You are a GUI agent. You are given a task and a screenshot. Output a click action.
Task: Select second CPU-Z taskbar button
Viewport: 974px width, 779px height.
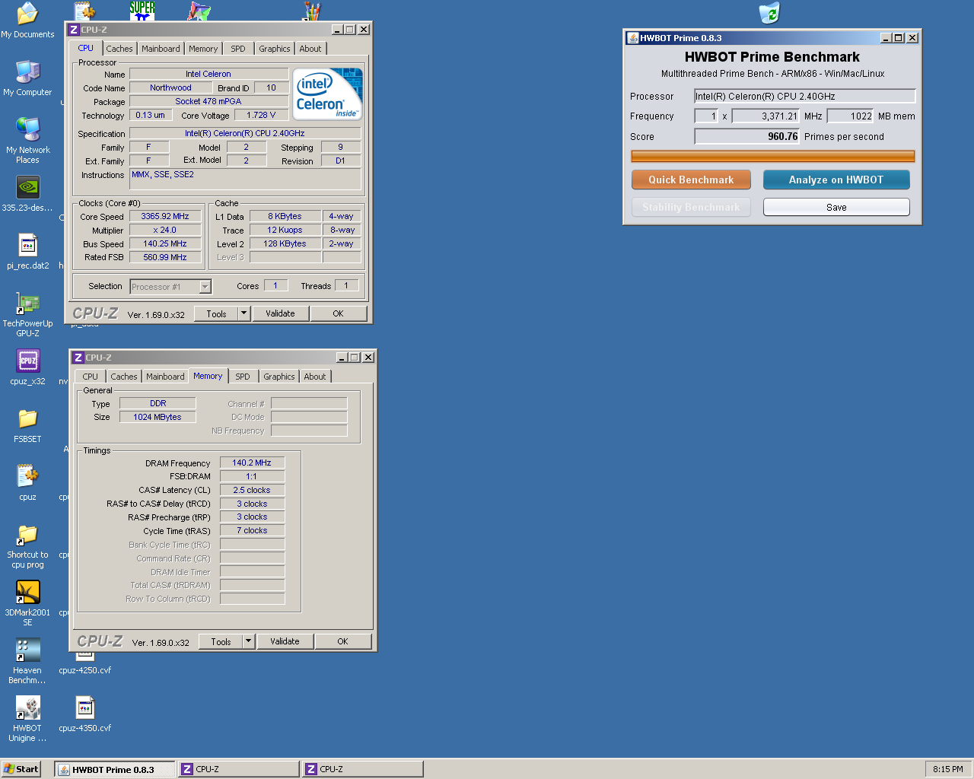tap(362, 769)
